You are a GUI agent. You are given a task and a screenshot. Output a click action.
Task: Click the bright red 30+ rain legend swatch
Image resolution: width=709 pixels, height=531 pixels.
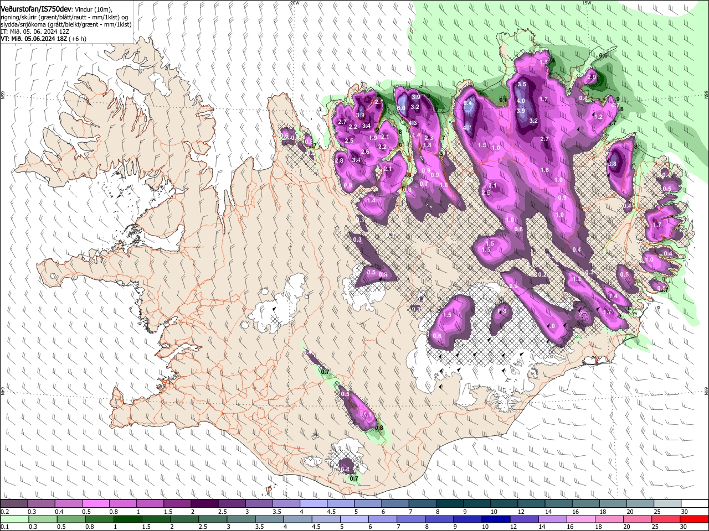[695, 519]
